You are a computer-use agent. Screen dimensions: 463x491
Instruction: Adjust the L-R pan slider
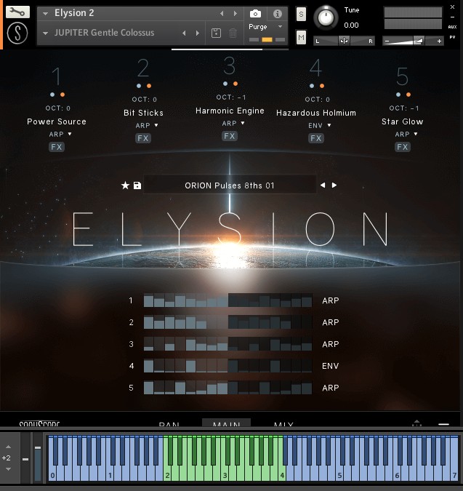tap(344, 41)
